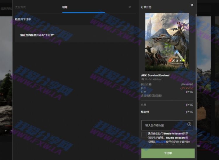Click the Studio Wildcard developer name
Screen dimensions: 219x160
tap(154, 79)
